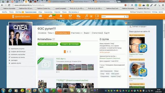The width and height of the screenshot is (165, 93).
Task: Open friend Серёжа ХАН photo
Action: click(x=137, y=45)
